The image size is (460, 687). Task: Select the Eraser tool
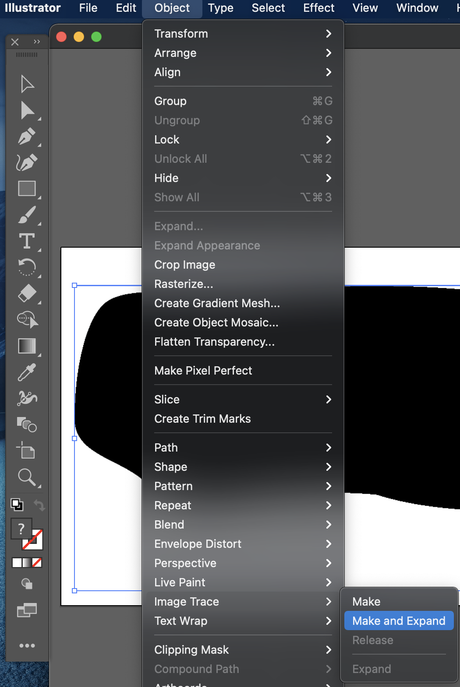tap(27, 293)
